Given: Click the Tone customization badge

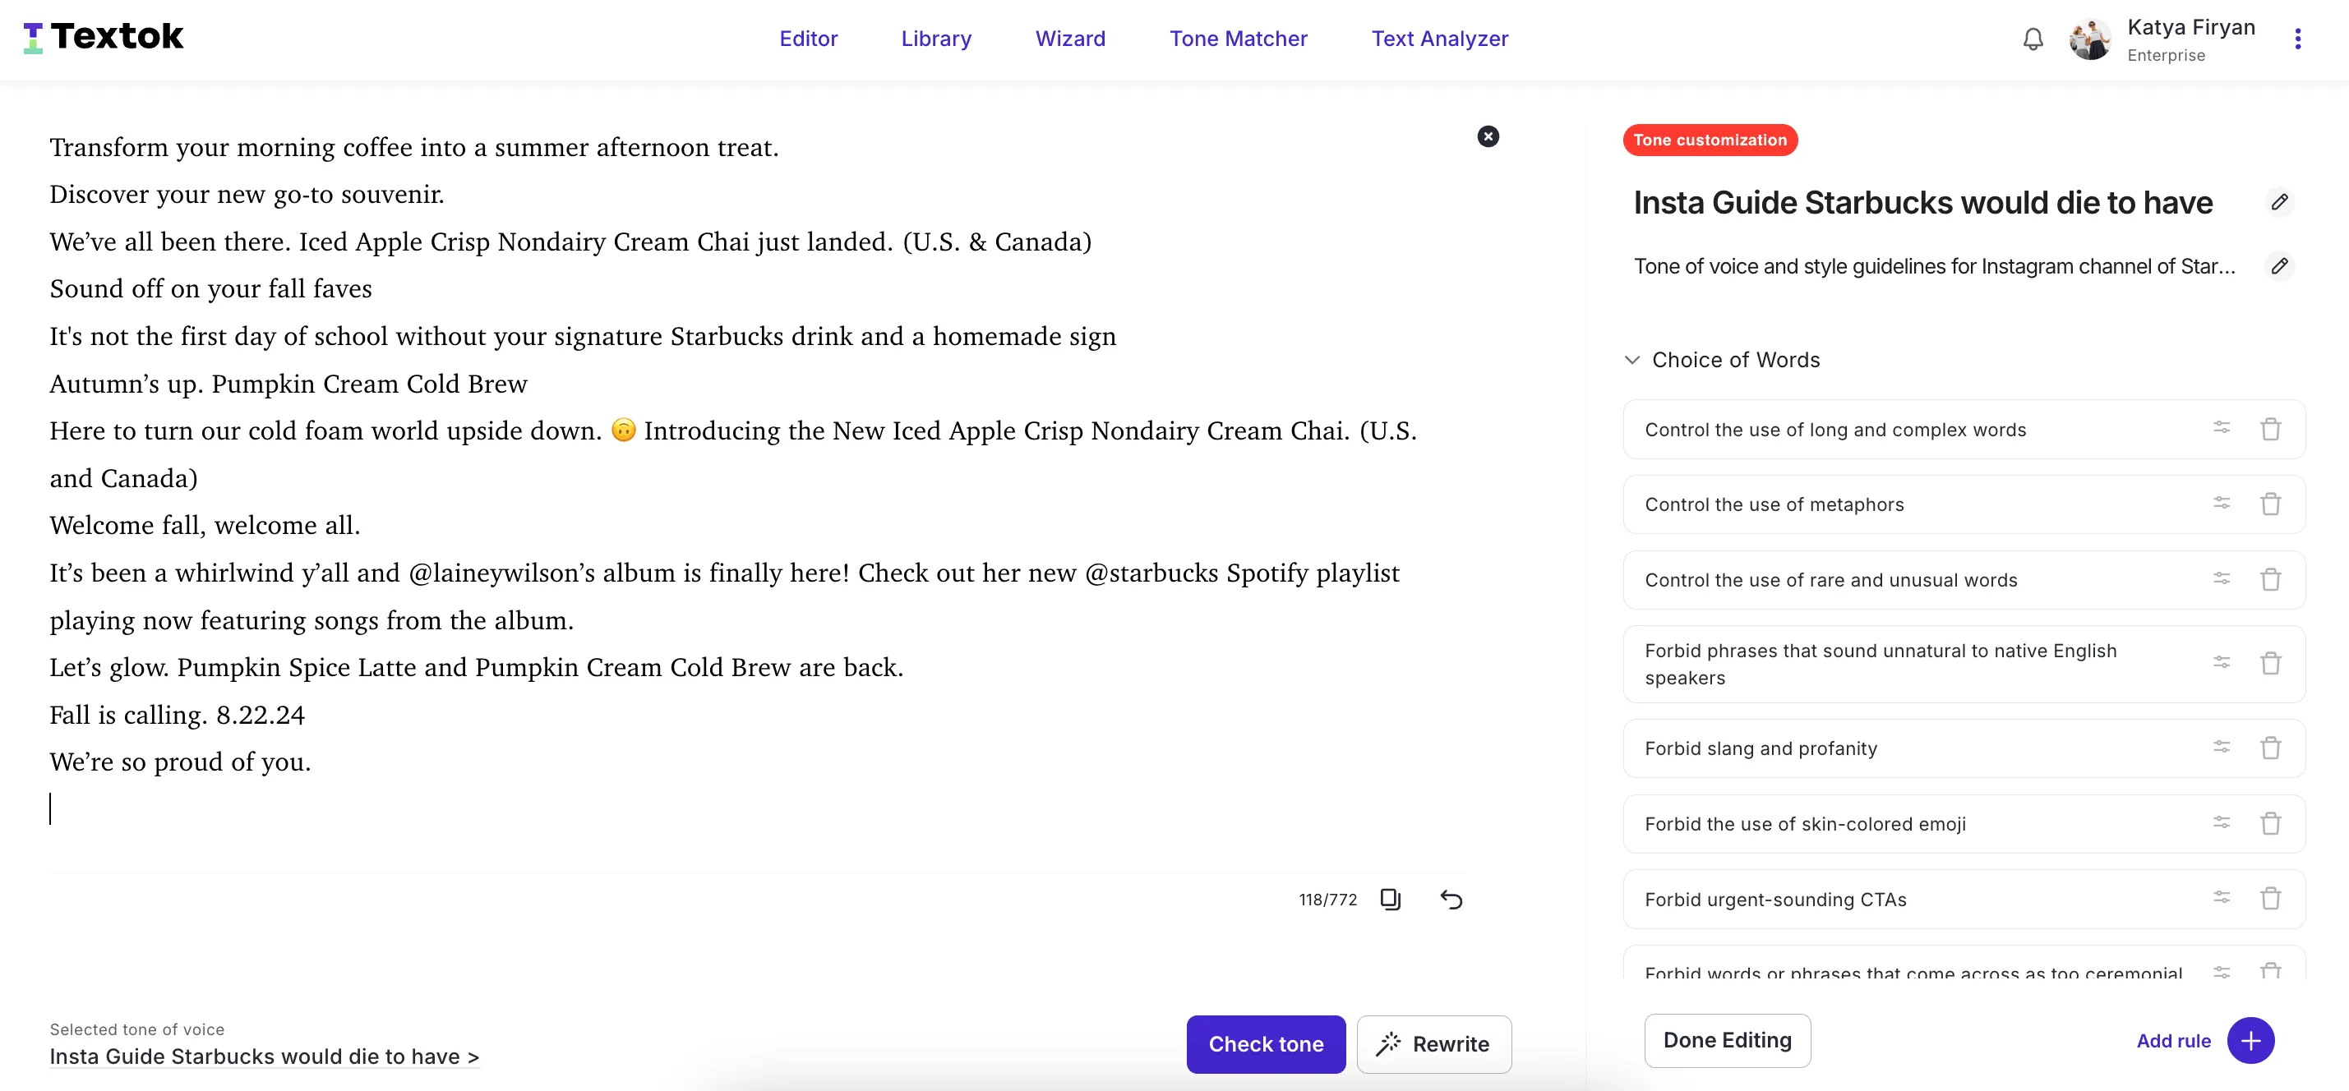Looking at the screenshot, I should pos(1709,140).
